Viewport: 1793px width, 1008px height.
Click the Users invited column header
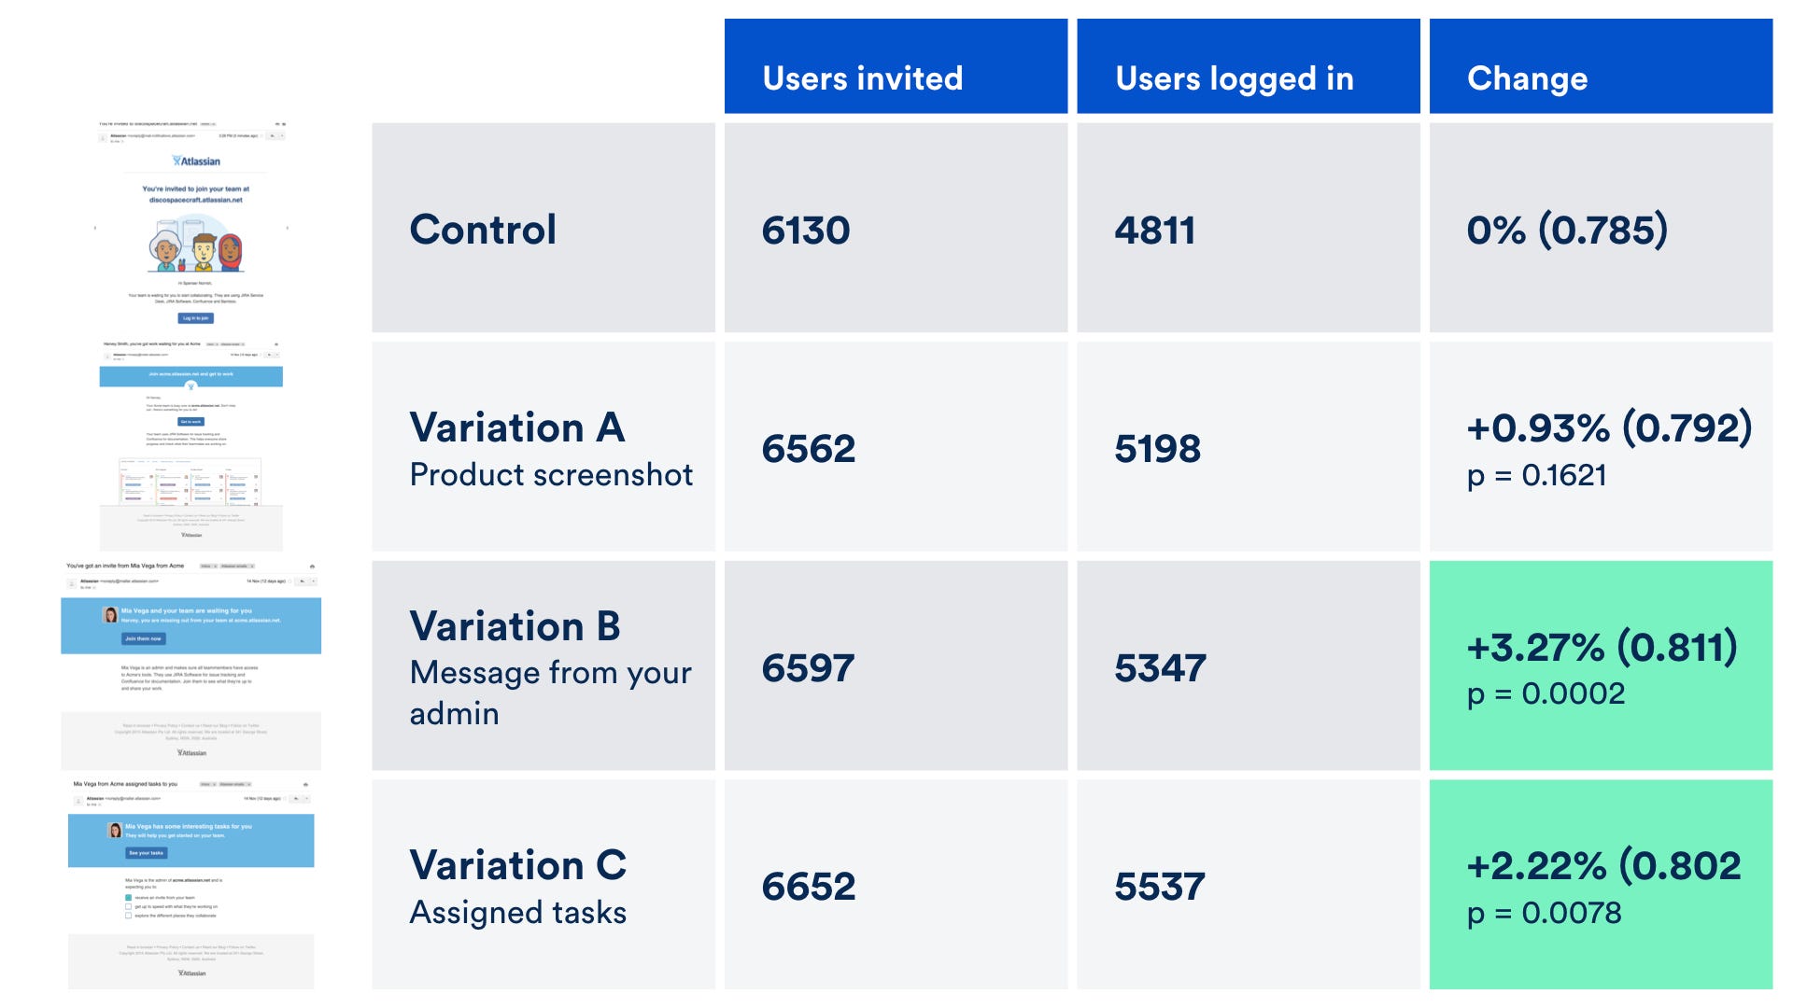click(x=896, y=66)
